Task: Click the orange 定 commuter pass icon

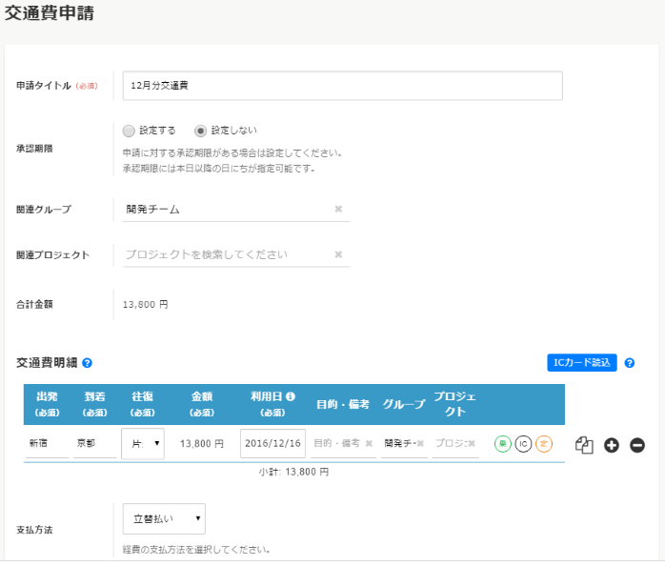Action: [x=544, y=444]
